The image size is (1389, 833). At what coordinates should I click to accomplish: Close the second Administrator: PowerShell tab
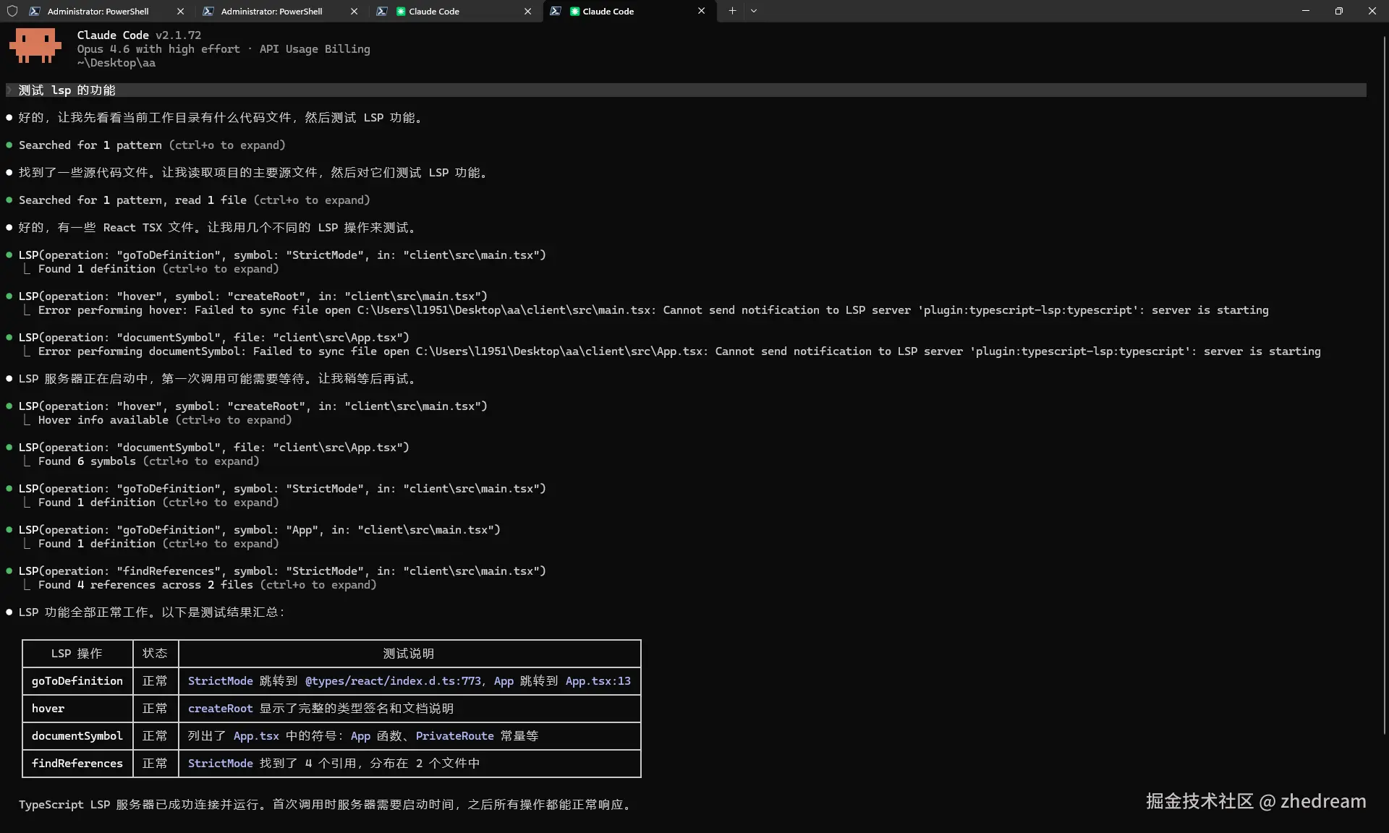pos(354,11)
